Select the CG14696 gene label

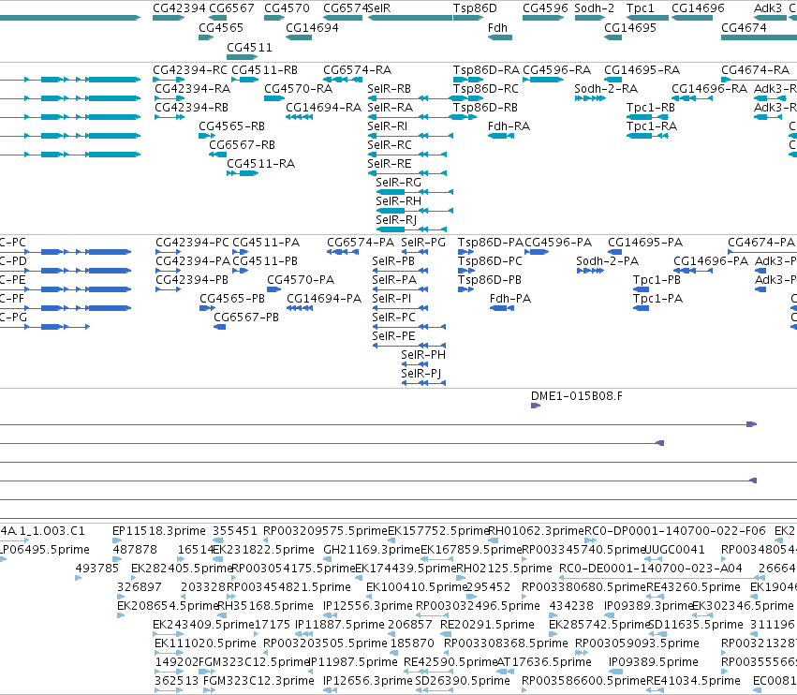(x=698, y=8)
